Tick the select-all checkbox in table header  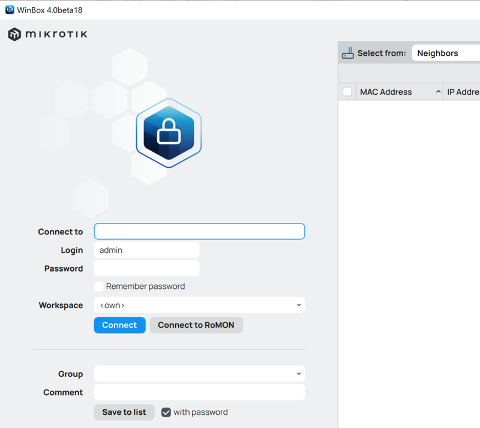pos(347,92)
